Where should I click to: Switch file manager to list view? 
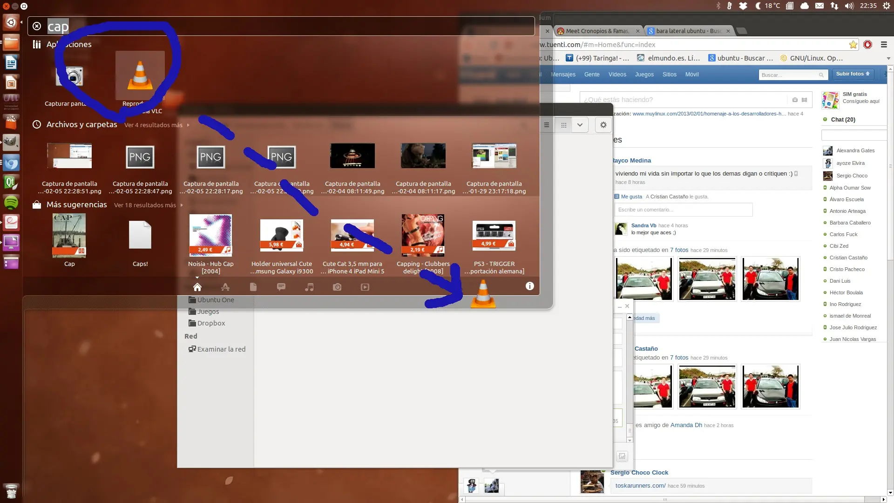547,125
